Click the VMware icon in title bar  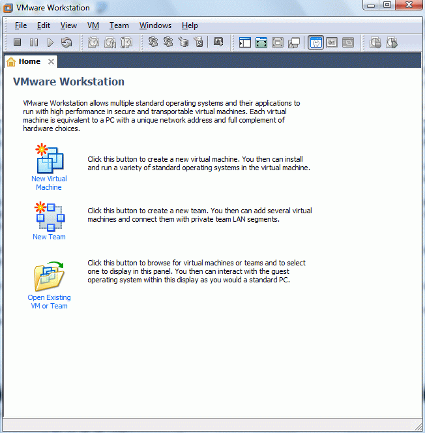[8, 8]
